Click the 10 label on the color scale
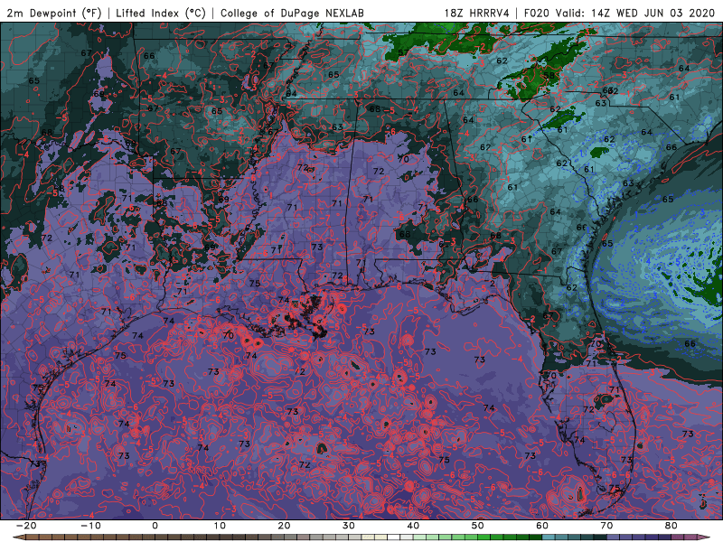Viewport: 723px width, 542px height. (x=220, y=526)
